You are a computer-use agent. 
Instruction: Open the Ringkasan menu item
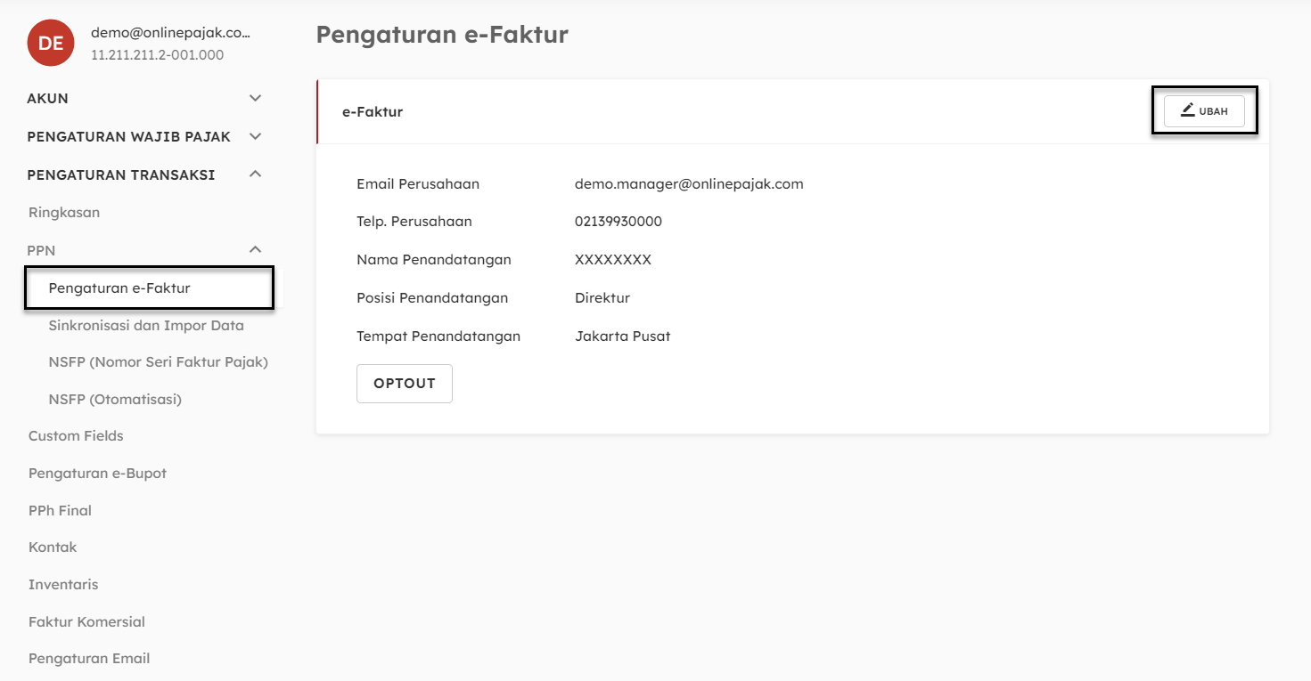[x=64, y=213]
